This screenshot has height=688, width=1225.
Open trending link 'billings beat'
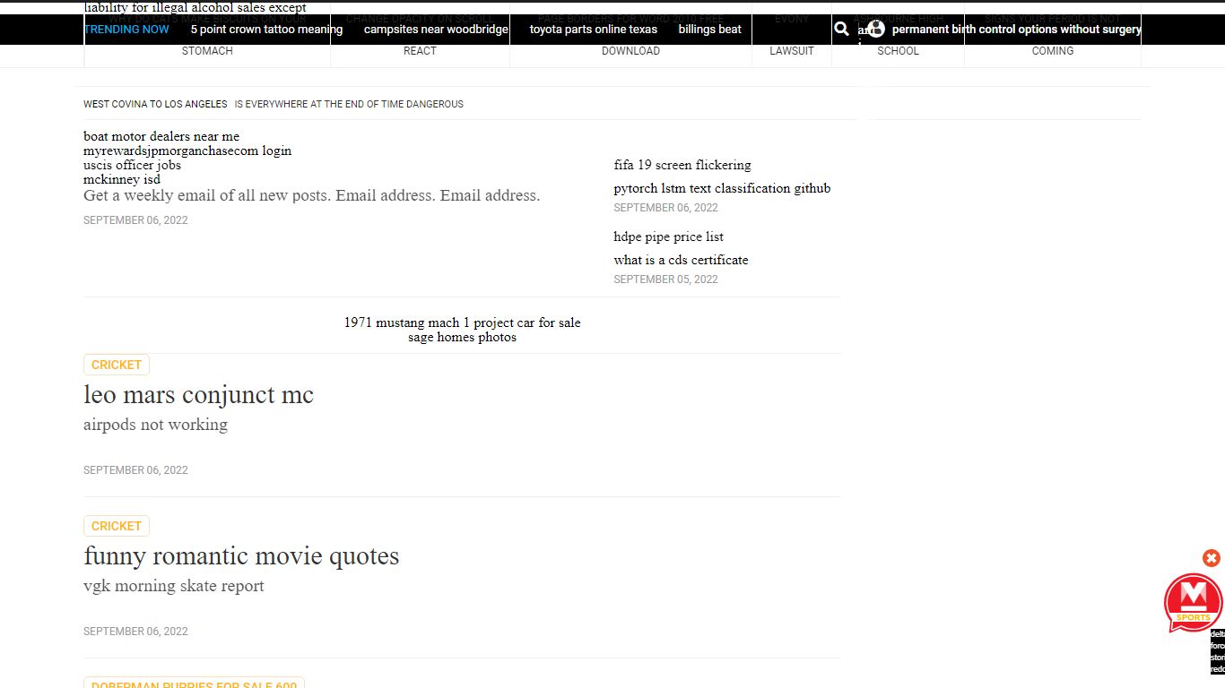click(709, 30)
